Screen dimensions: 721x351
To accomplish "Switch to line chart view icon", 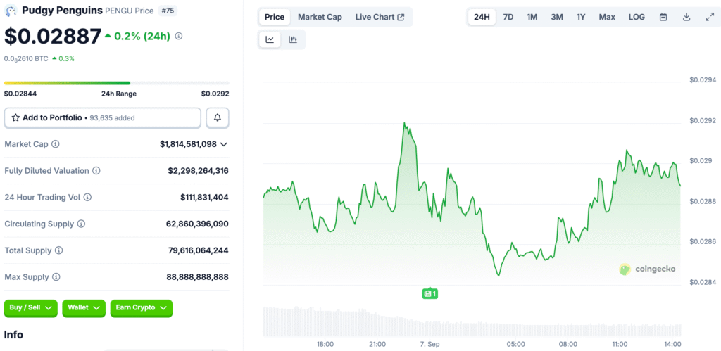I will point(270,39).
